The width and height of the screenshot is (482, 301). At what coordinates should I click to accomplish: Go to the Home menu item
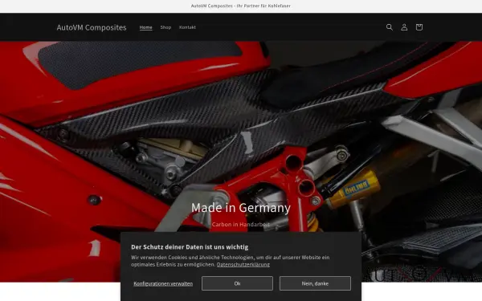click(x=145, y=27)
